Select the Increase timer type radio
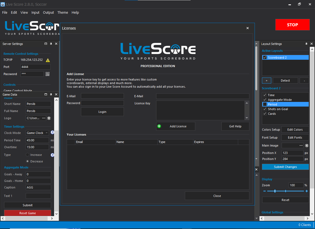Screen dimensions: 315x229 [x=28, y=155]
